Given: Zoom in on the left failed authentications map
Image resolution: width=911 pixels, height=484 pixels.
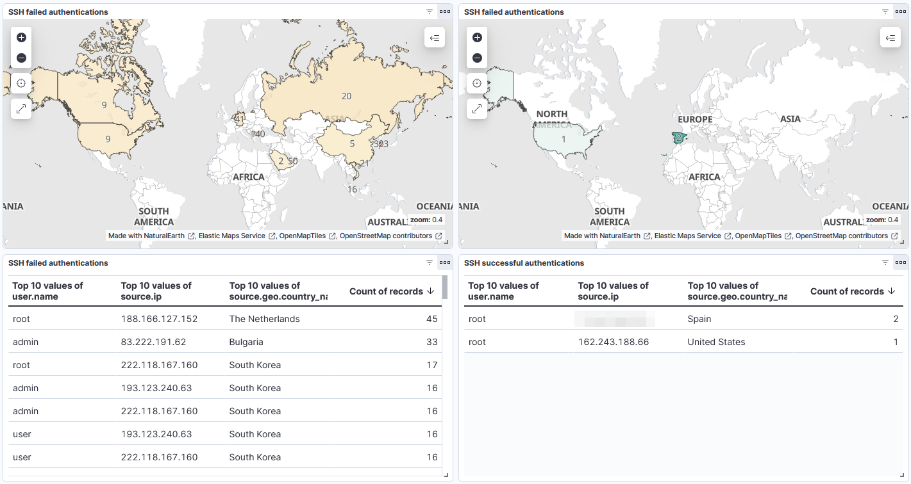Looking at the screenshot, I should pyautogui.click(x=21, y=38).
